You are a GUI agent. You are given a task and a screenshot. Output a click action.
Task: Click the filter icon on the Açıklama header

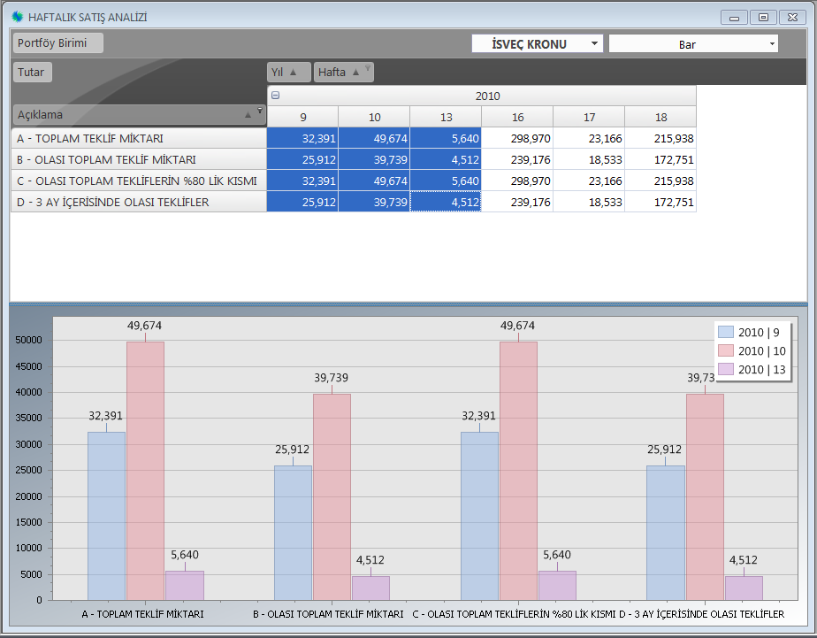coord(260,111)
